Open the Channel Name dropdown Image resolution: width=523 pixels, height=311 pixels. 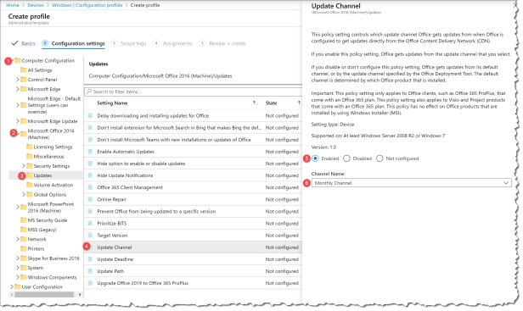point(411,183)
